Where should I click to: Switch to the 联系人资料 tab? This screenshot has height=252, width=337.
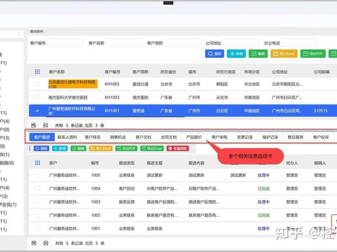(67, 137)
